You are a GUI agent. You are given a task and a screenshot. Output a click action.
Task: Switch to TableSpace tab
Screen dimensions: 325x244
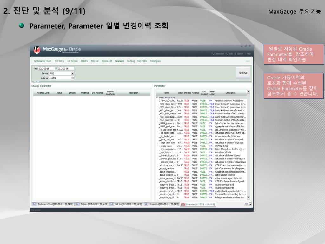155,61
